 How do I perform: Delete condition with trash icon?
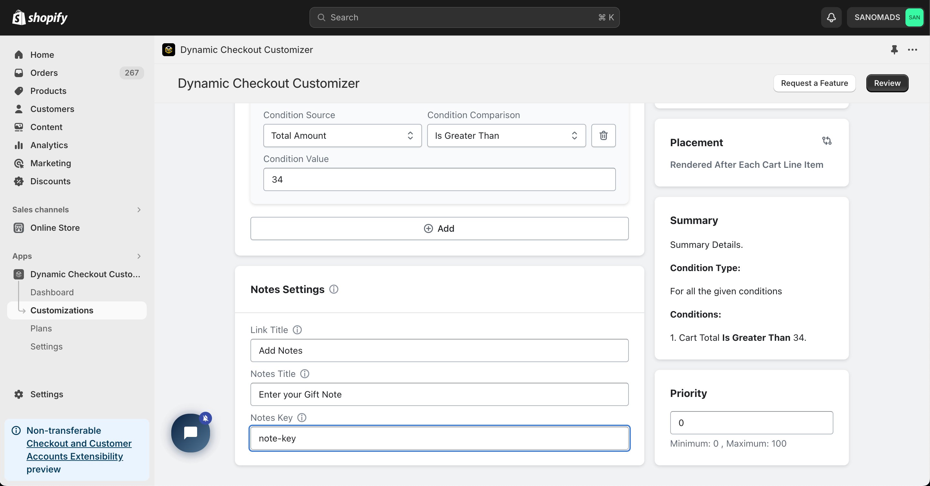pyautogui.click(x=603, y=136)
